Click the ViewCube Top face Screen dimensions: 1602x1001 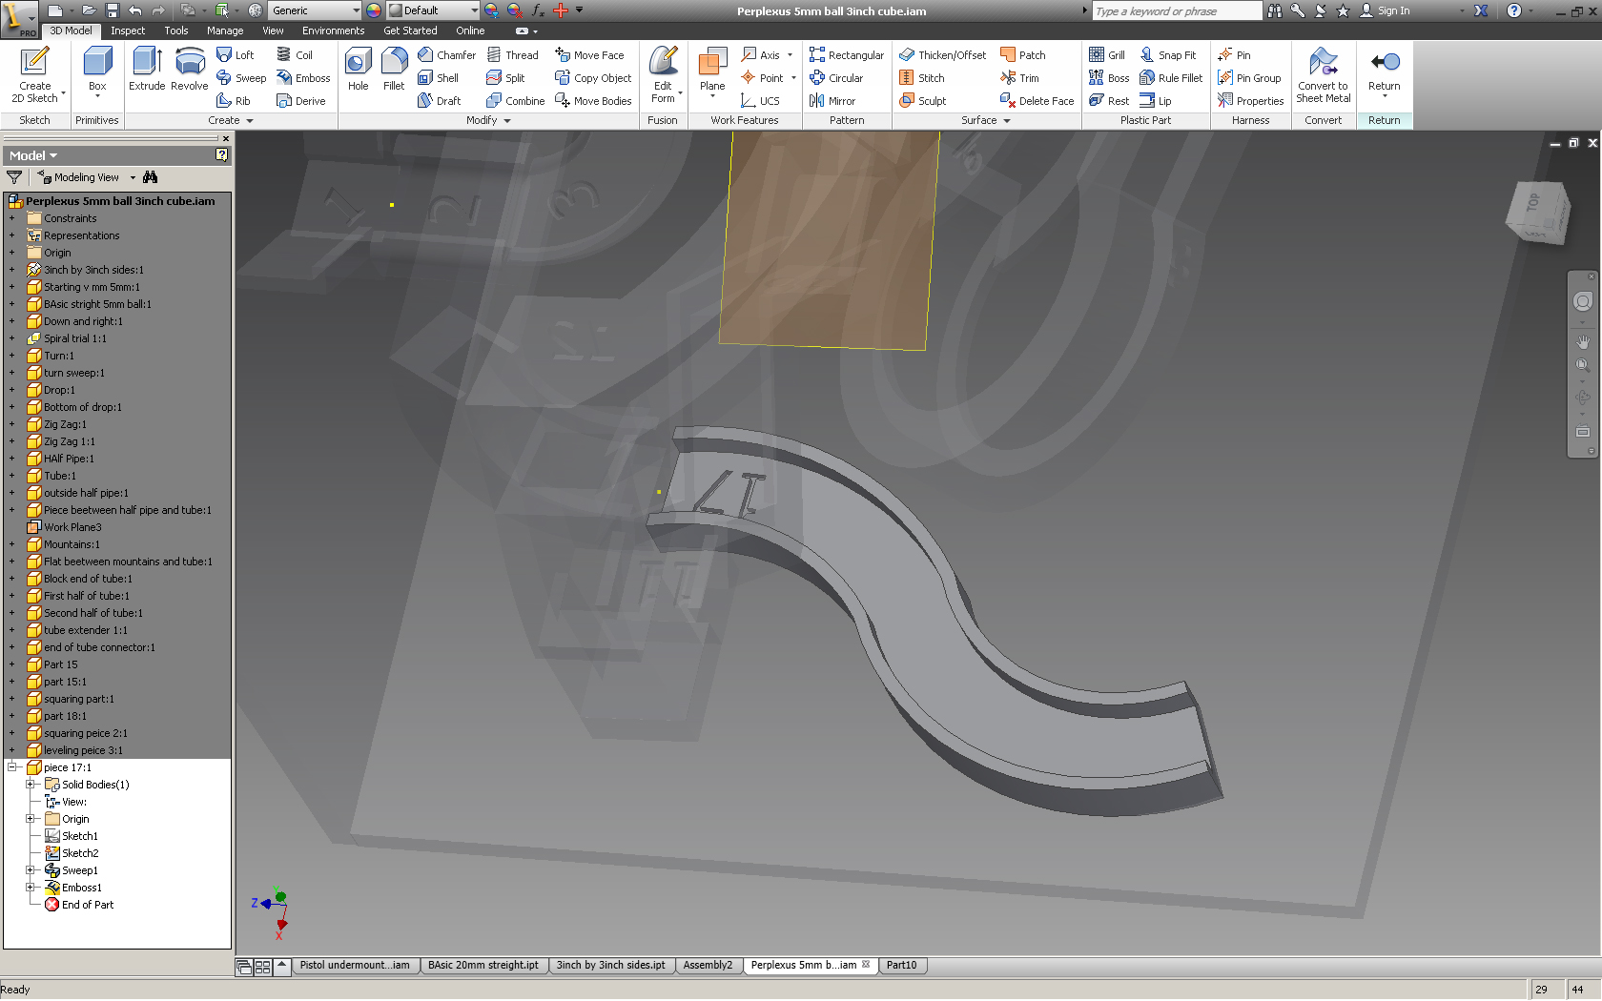click(1533, 202)
